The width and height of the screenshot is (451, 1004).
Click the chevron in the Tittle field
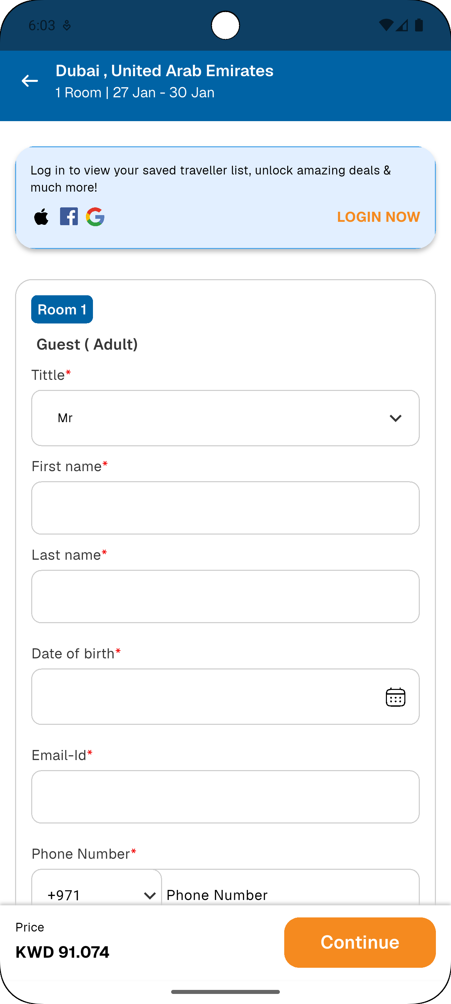395,418
